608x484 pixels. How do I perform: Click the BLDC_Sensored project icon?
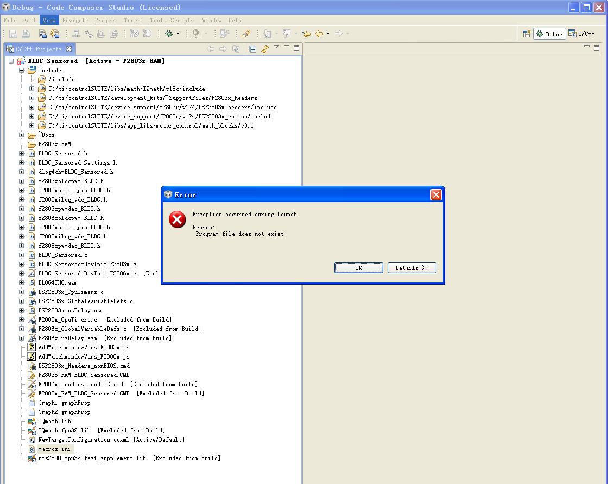[x=21, y=60]
